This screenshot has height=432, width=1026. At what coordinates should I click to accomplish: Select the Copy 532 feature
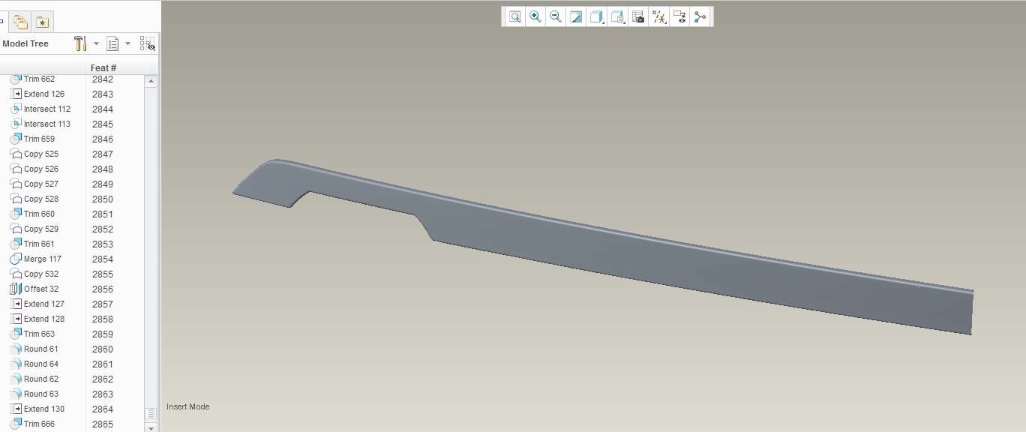pos(34,274)
